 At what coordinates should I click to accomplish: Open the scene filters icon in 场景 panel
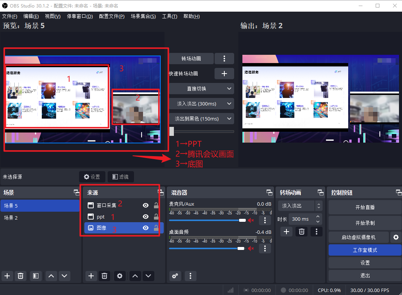tap(35, 276)
